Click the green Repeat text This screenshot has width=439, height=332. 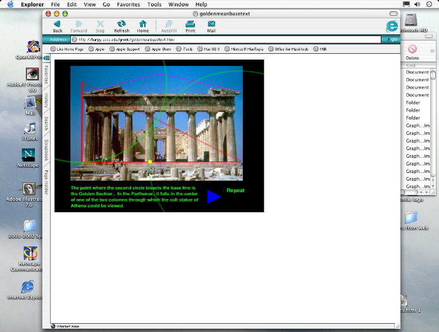pyautogui.click(x=235, y=191)
